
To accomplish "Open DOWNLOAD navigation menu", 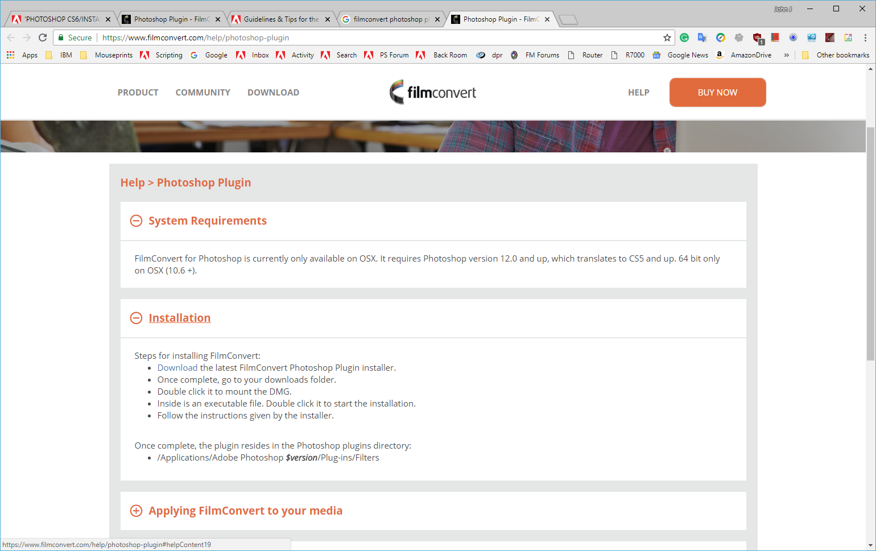I will pos(273,92).
